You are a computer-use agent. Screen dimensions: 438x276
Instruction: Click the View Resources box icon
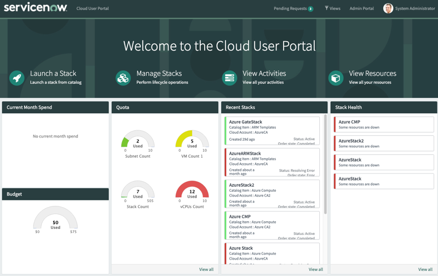point(336,78)
